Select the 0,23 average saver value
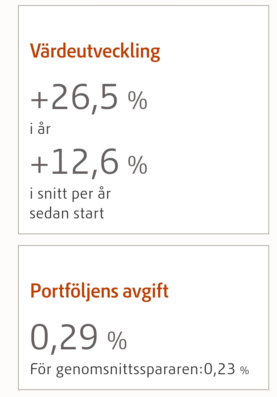The image size is (277, 397). point(220,369)
